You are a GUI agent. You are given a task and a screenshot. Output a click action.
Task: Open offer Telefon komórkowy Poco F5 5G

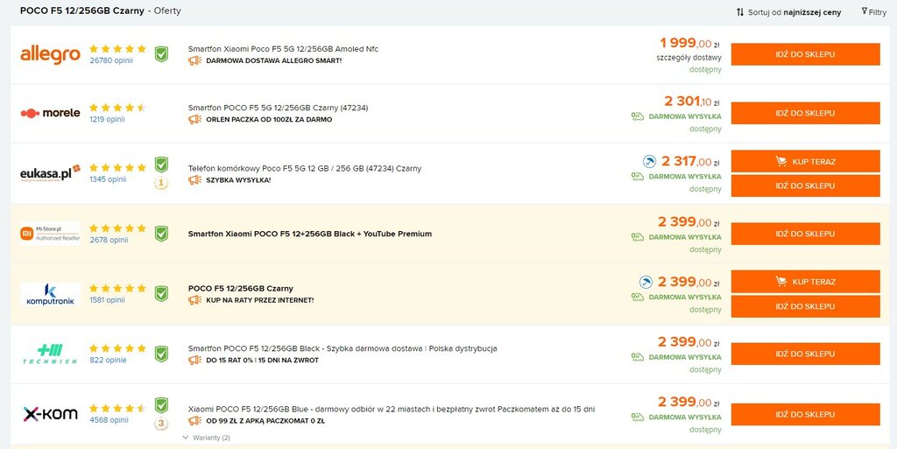click(305, 169)
